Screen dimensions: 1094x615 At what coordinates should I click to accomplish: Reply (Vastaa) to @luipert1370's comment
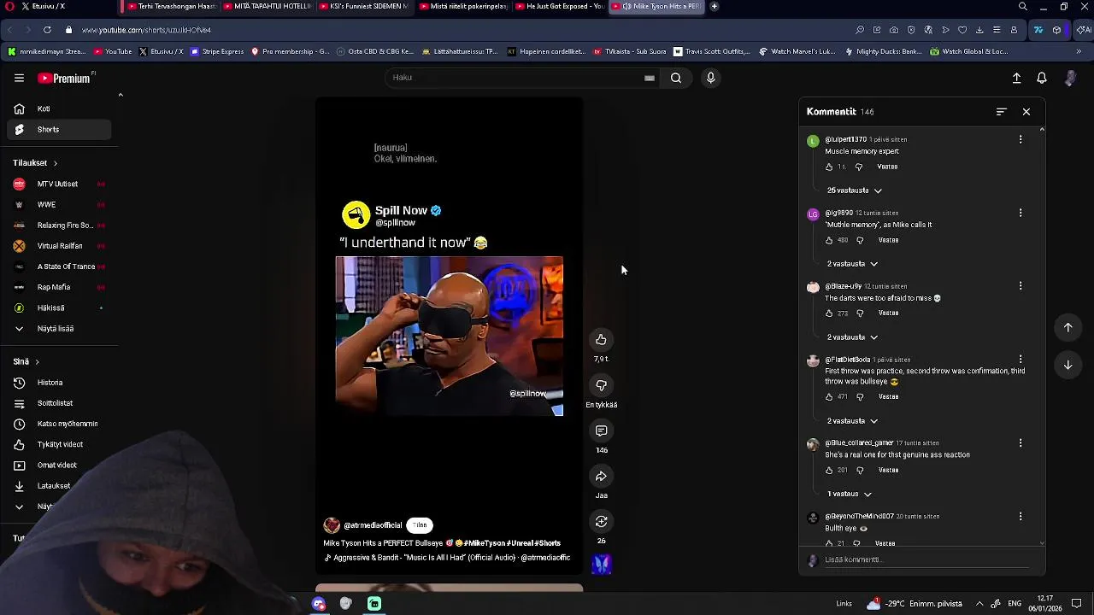coord(887,167)
